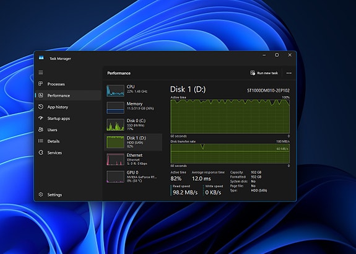Open Settings gear icon

click(41, 195)
